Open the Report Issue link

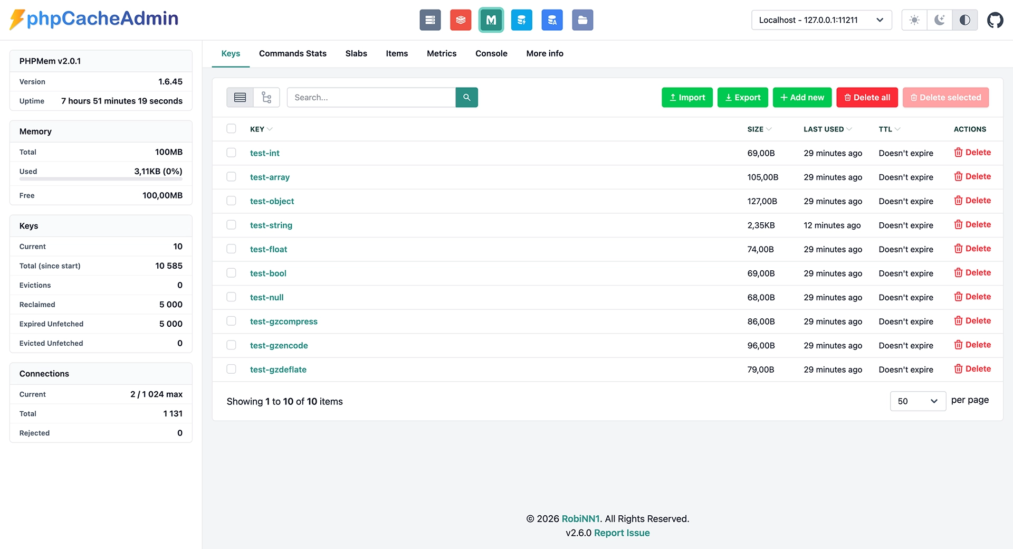622,533
